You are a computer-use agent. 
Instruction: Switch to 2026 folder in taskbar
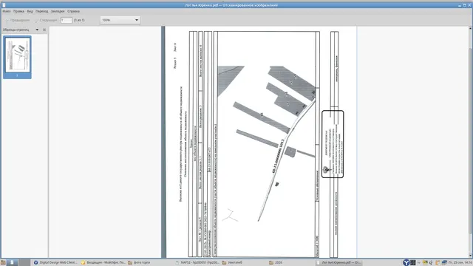tap(276, 263)
